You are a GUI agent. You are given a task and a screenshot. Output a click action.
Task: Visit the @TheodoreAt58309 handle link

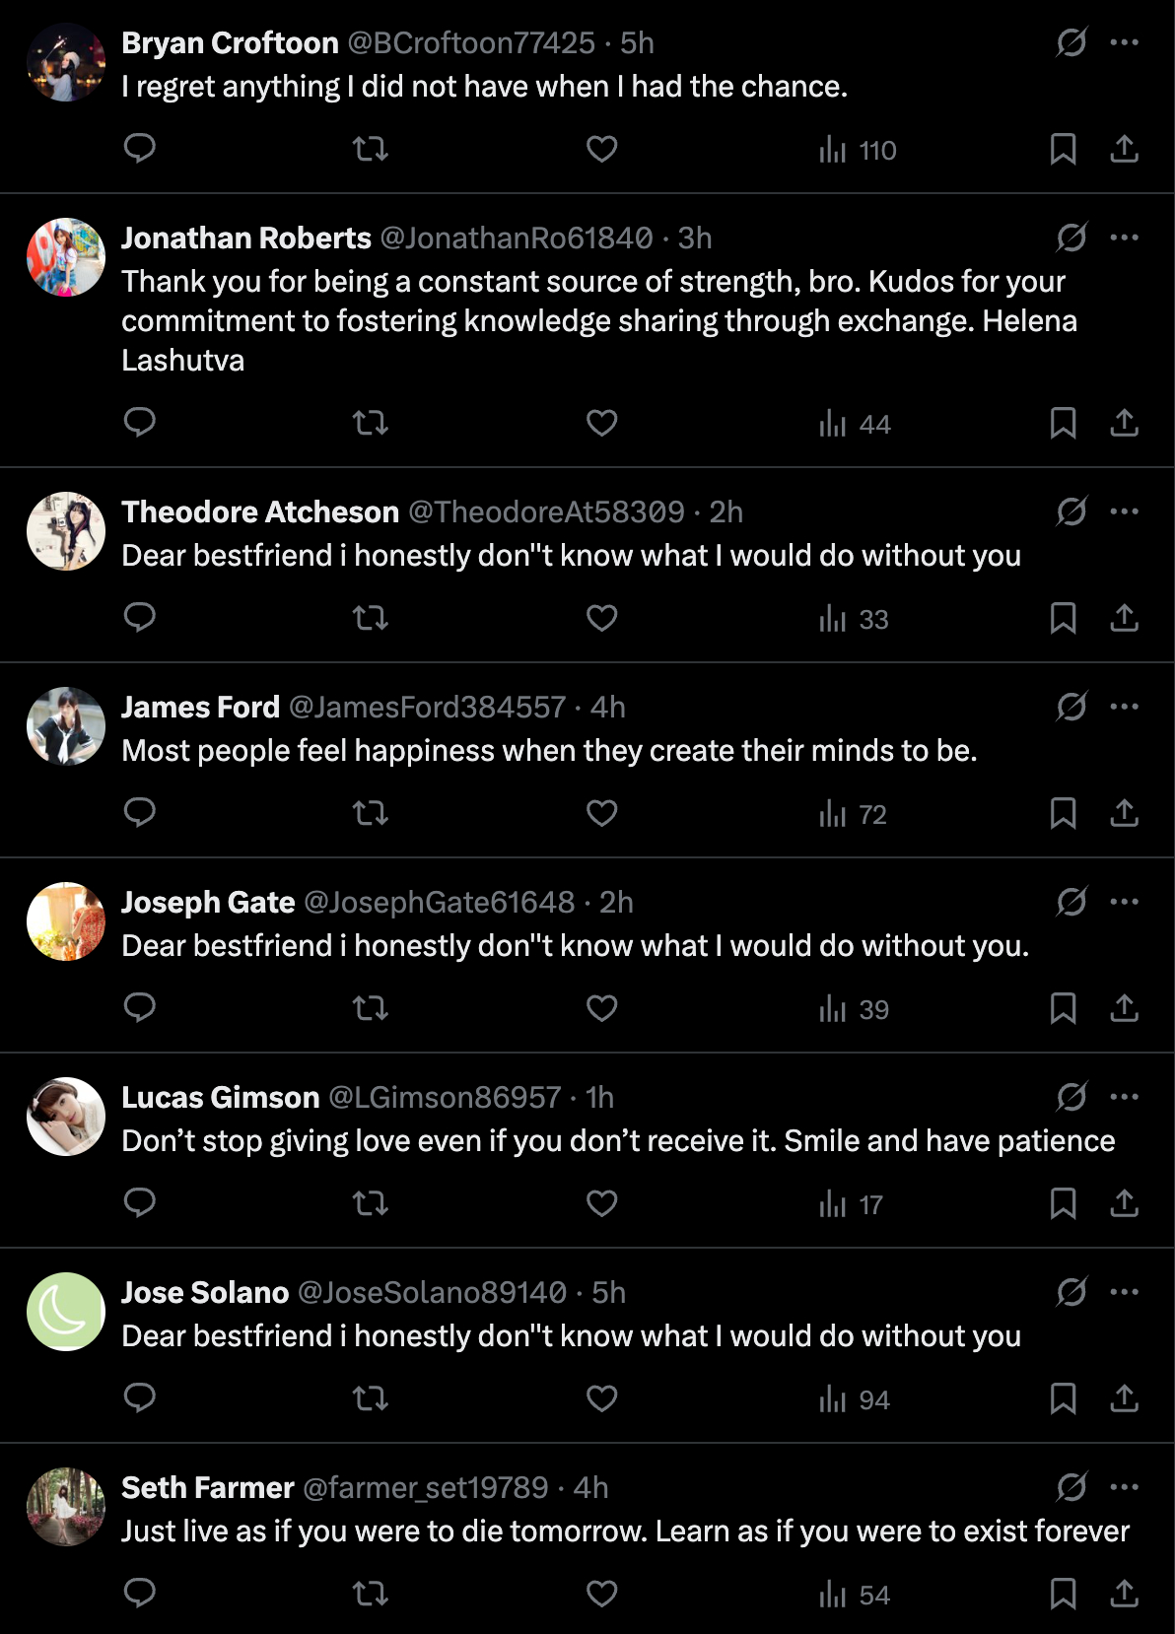click(546, 512)
